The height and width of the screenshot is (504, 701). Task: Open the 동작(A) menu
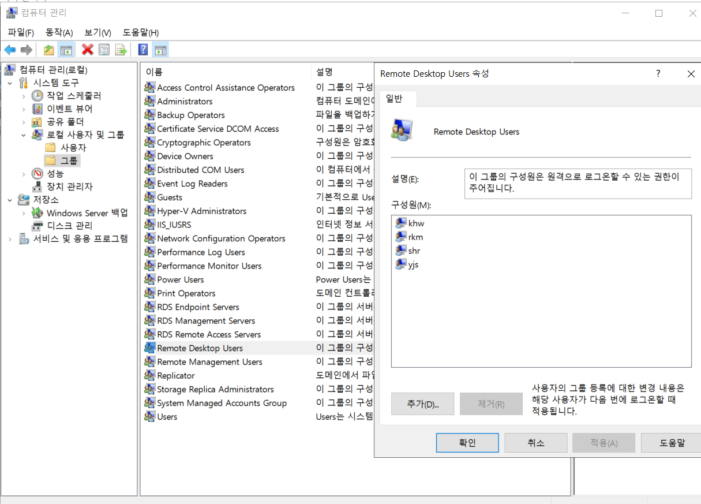pos(59,32)
